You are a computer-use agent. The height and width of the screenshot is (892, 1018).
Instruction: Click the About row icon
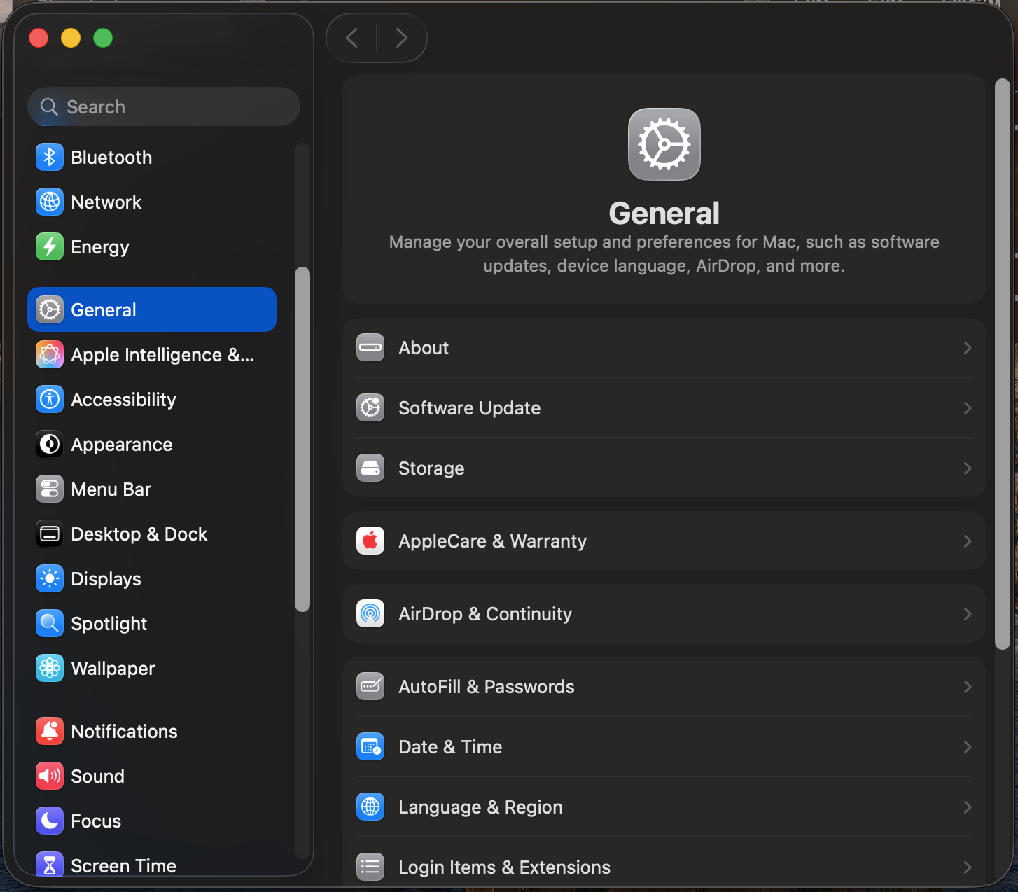tap(370, 348)
